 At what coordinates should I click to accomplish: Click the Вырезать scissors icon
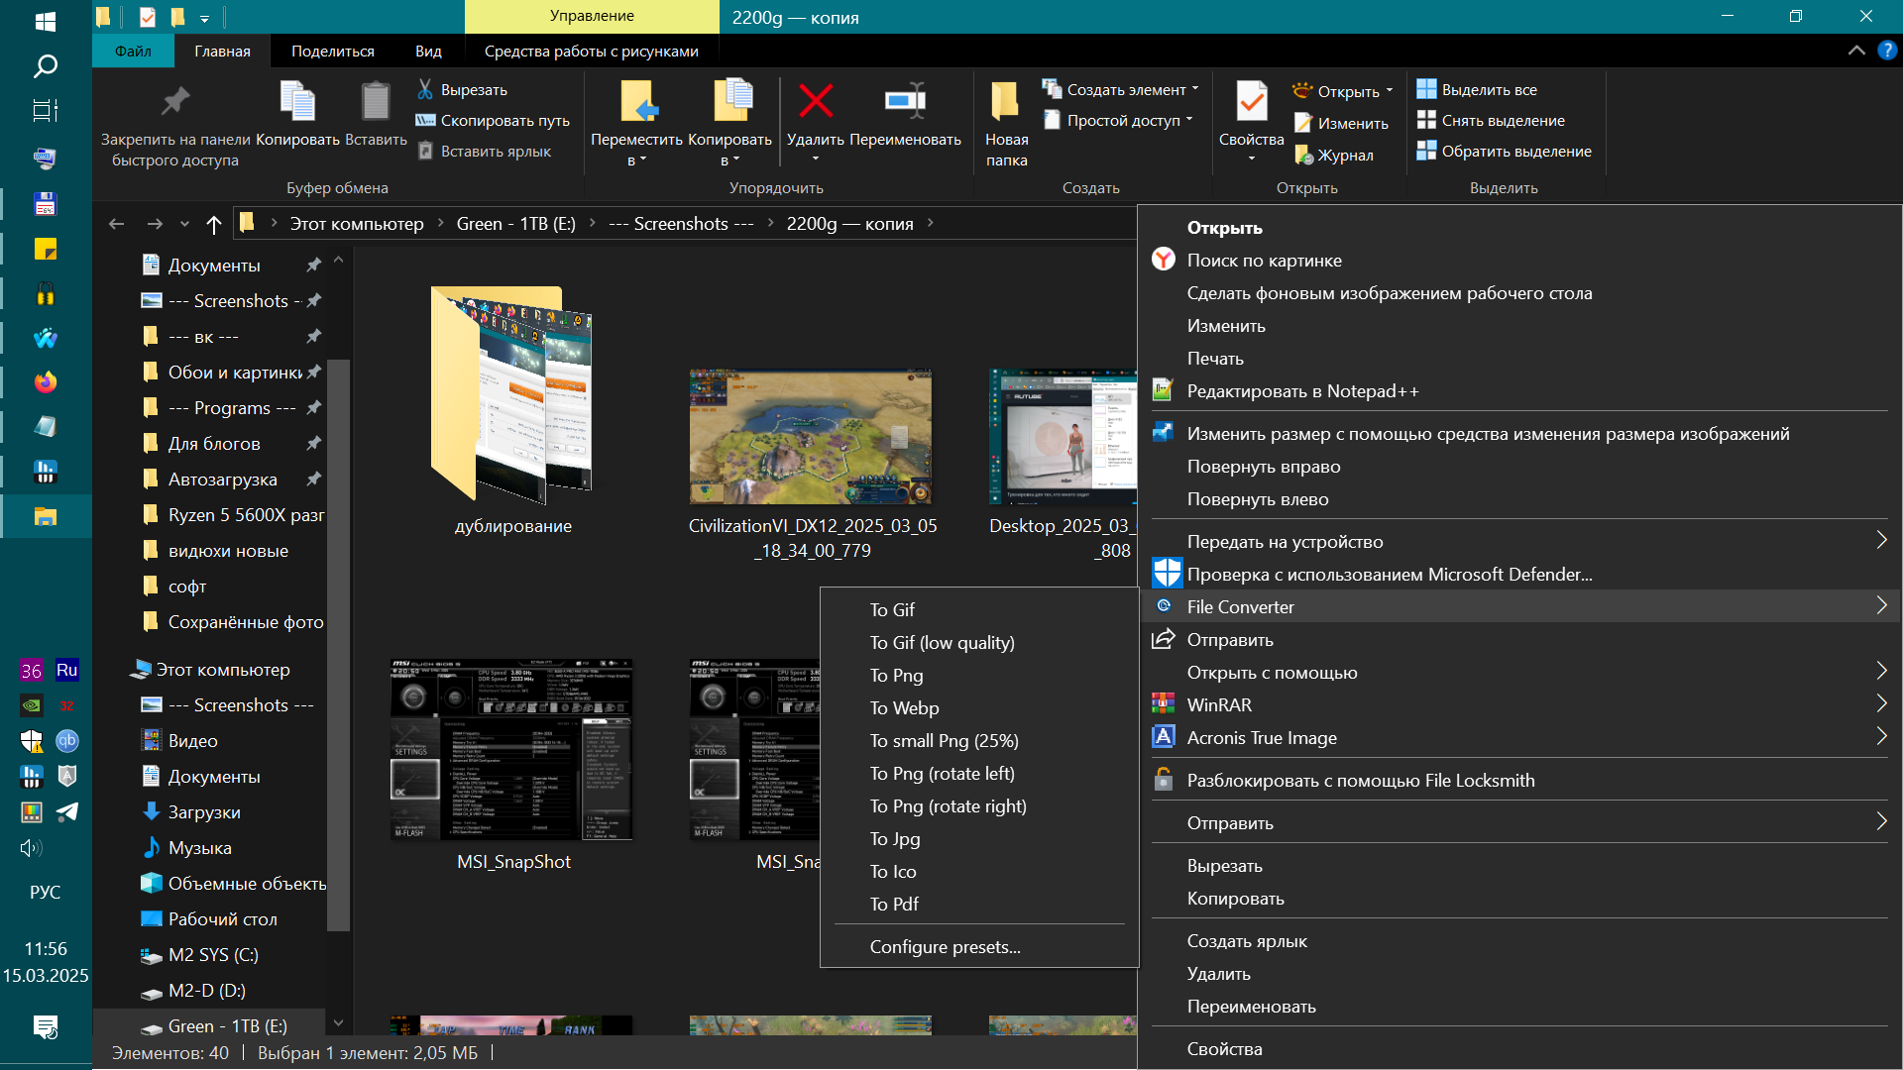(x=425, y=89)
